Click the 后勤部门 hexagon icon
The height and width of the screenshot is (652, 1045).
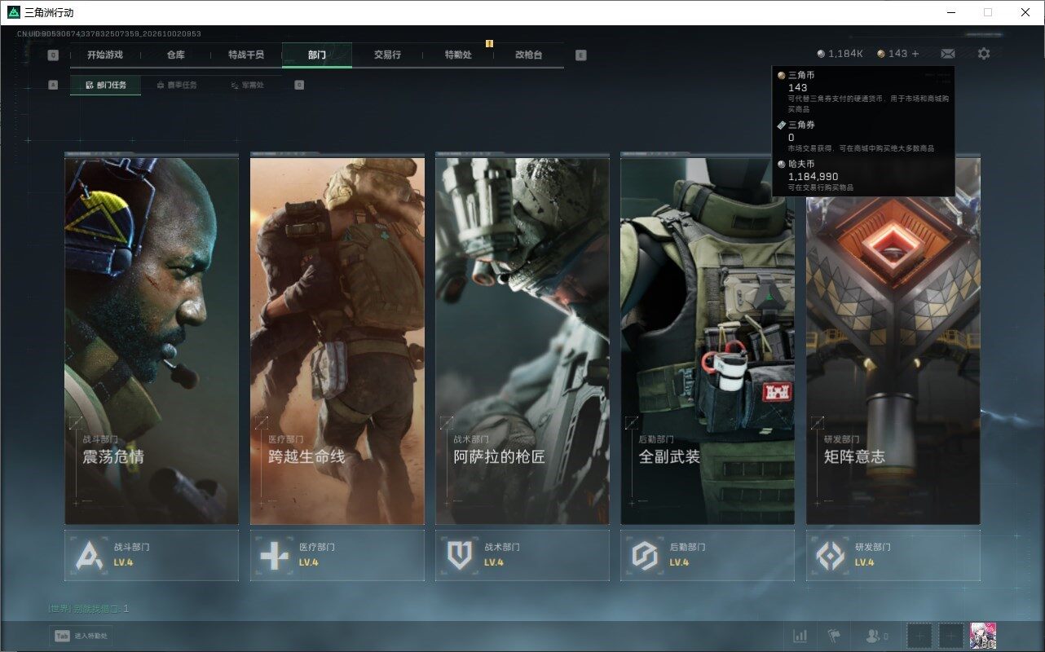click(x=645, y=555)
